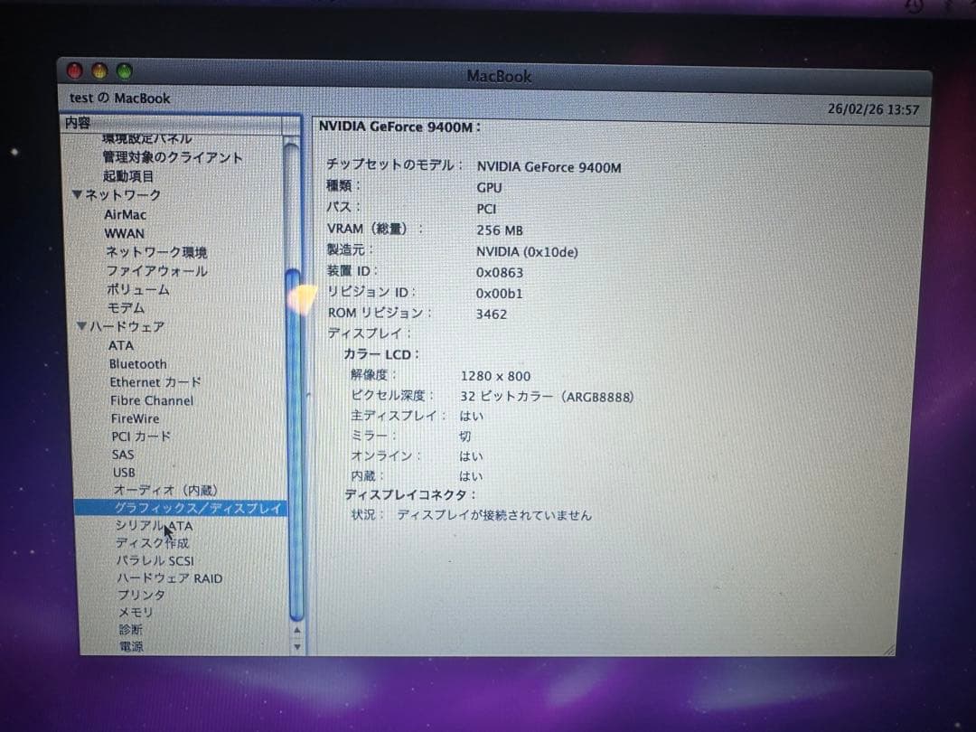
Task: Collapse the ハードウェア section triangle
Action: [81, 325]
